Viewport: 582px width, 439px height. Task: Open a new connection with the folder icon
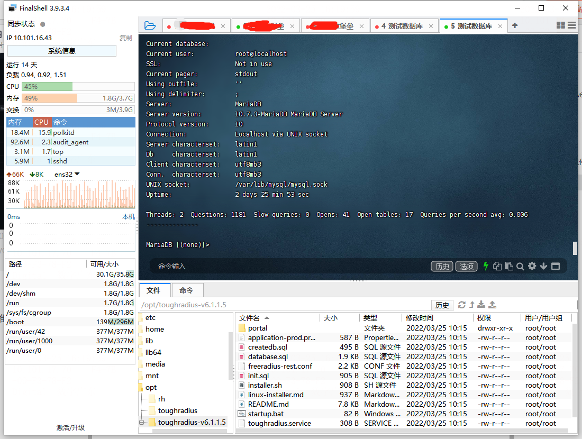click(150, 25)
